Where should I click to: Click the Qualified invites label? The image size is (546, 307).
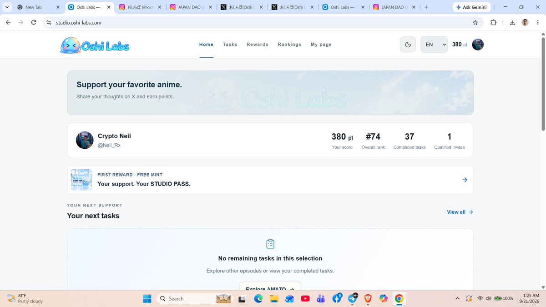click(450, 147)
